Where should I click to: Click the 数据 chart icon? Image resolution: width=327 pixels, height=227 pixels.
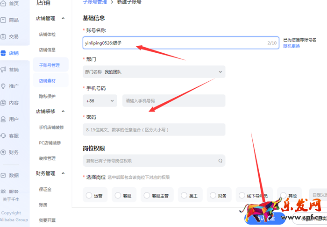3,175
